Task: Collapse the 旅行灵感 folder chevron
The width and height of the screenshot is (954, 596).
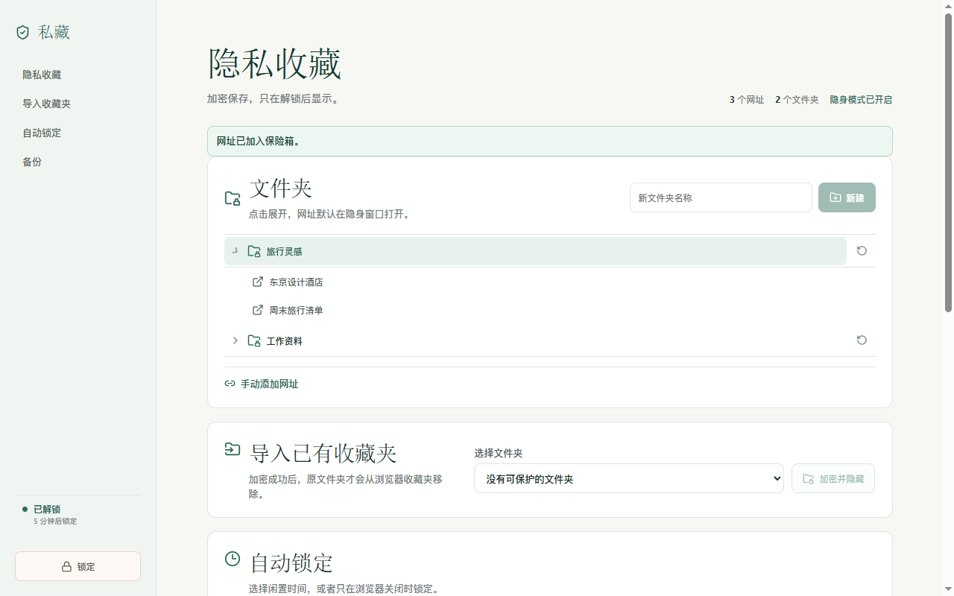Action: pos(235,251)
